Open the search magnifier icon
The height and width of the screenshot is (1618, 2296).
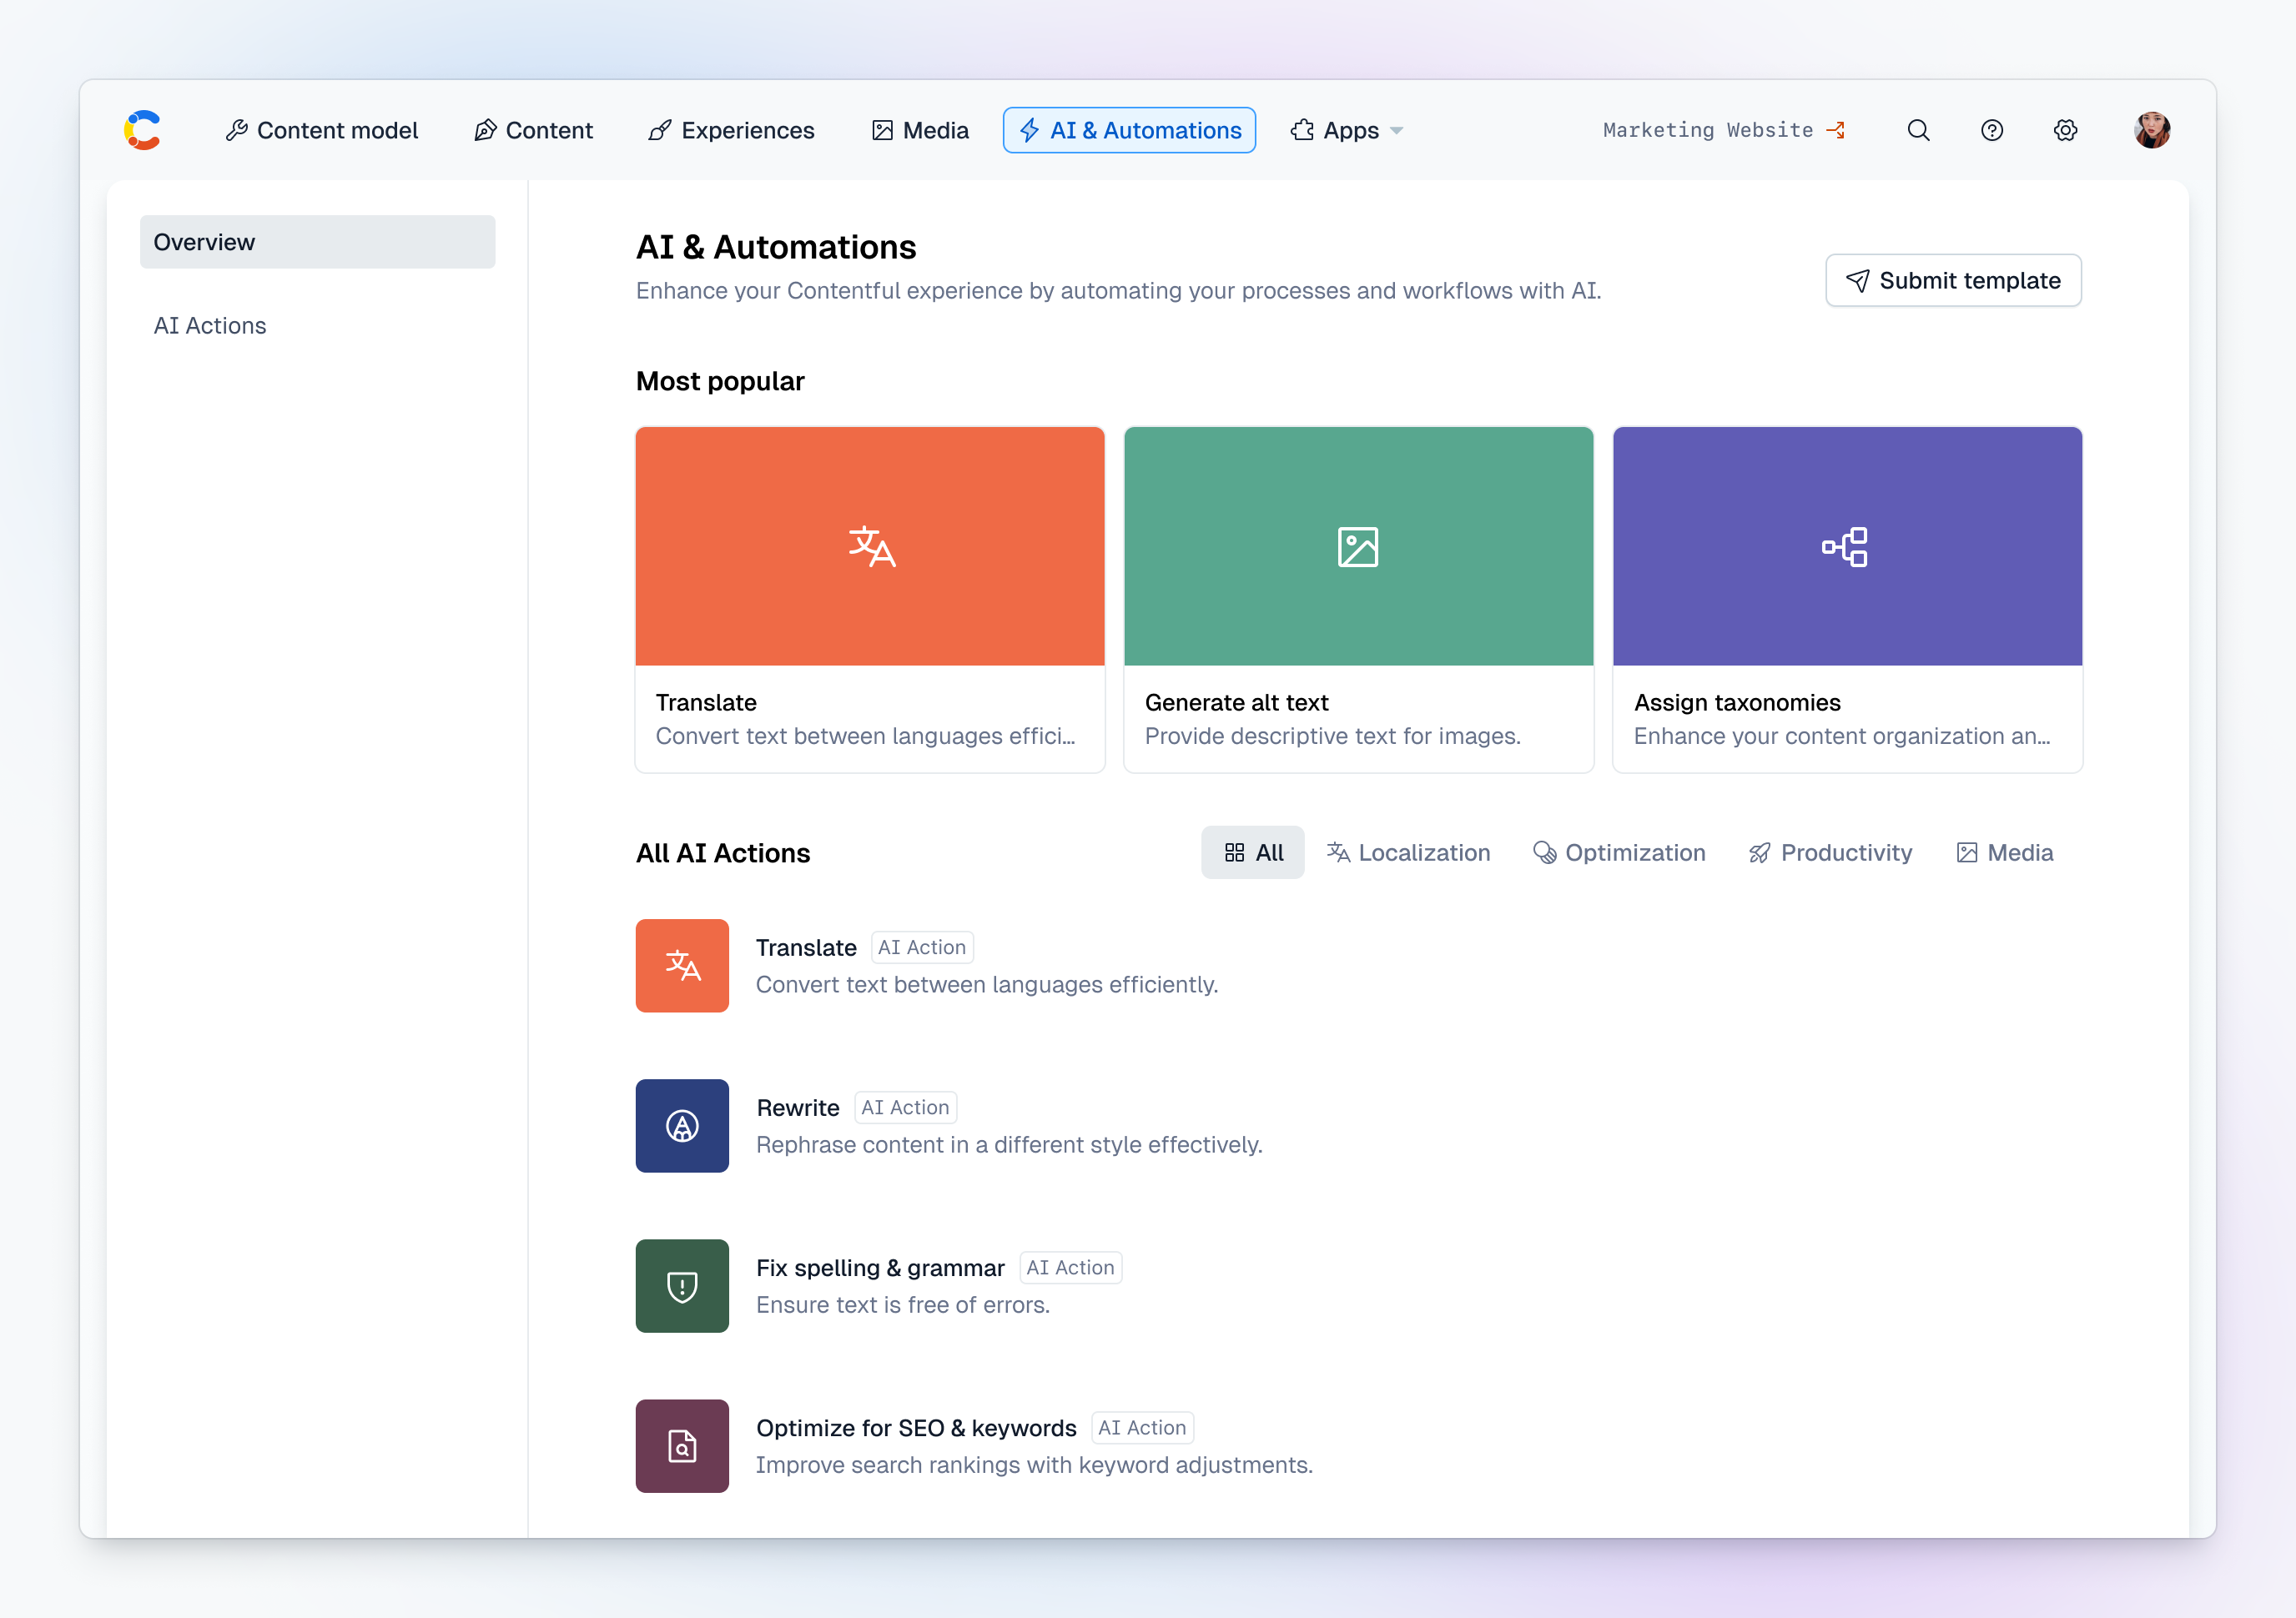coord(1917,130)
